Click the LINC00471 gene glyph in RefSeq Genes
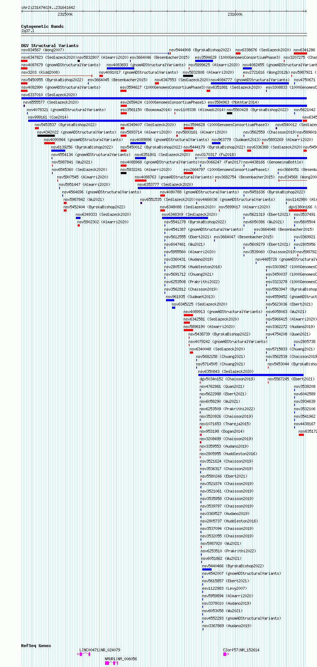The width and height of the screenshot is (317, 667). point(84,654)
